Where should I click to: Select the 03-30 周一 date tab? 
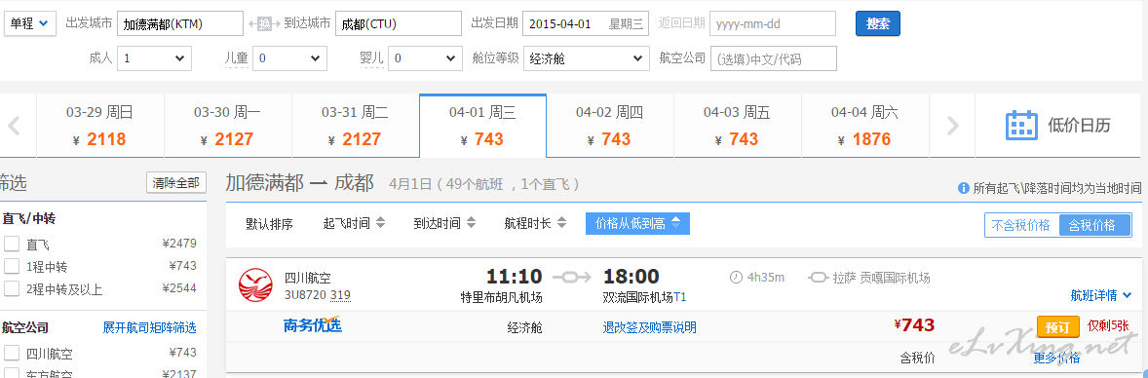[x=228, y=126]
